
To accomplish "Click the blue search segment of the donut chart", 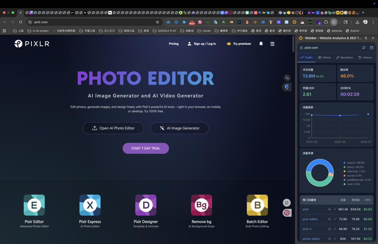I will 320,162.
